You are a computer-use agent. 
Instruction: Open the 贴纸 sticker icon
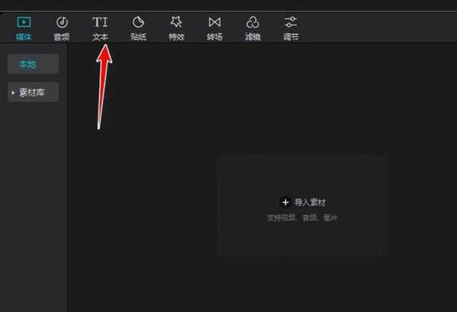click(138, 22)
